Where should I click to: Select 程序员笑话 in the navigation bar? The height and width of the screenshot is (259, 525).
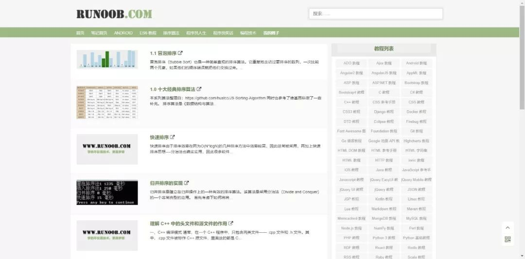click(223, 33)
